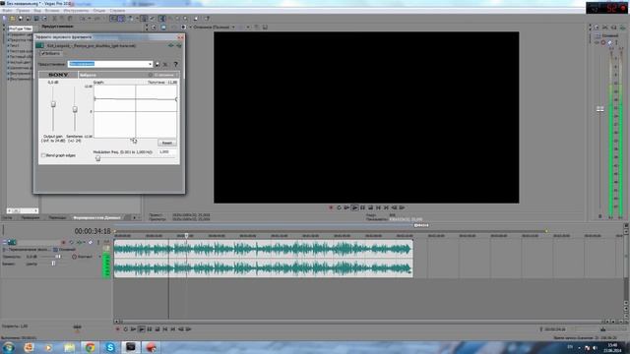Viewport: 630px width, 354px height.
Task: Open the Вставка menu
Action: (x=52, y=11)
